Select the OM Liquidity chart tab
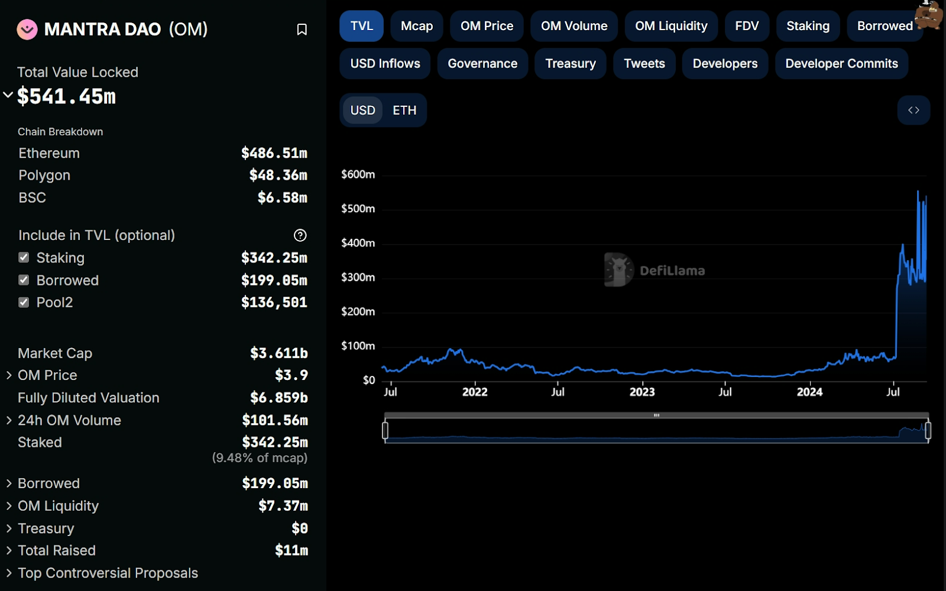 [671, 26]
